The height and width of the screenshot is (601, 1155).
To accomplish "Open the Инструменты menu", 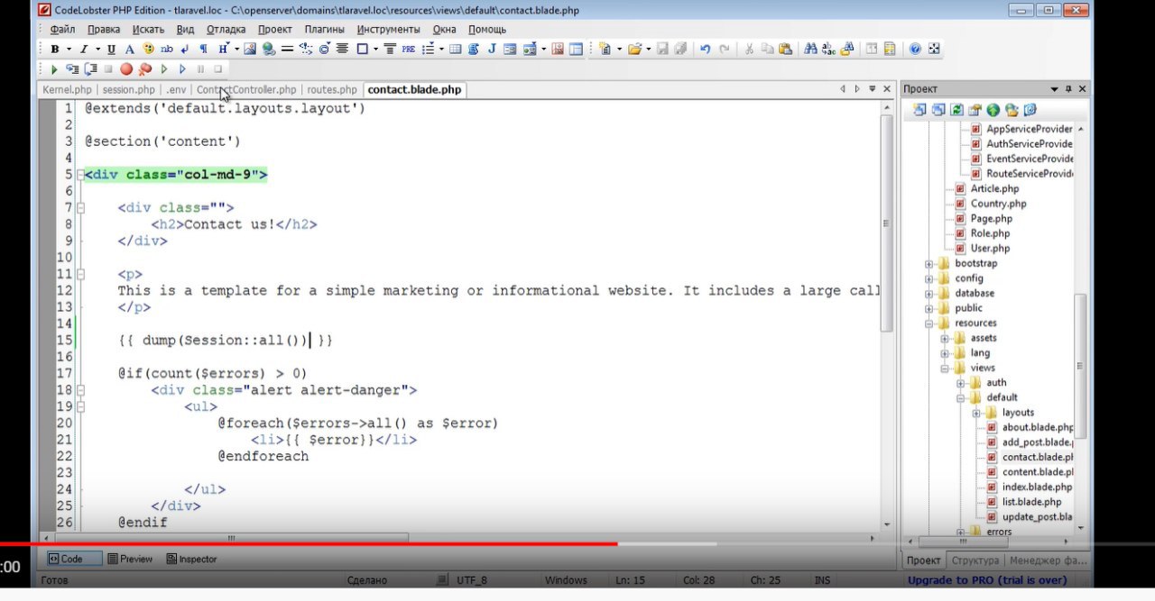I will coord(389,29).
